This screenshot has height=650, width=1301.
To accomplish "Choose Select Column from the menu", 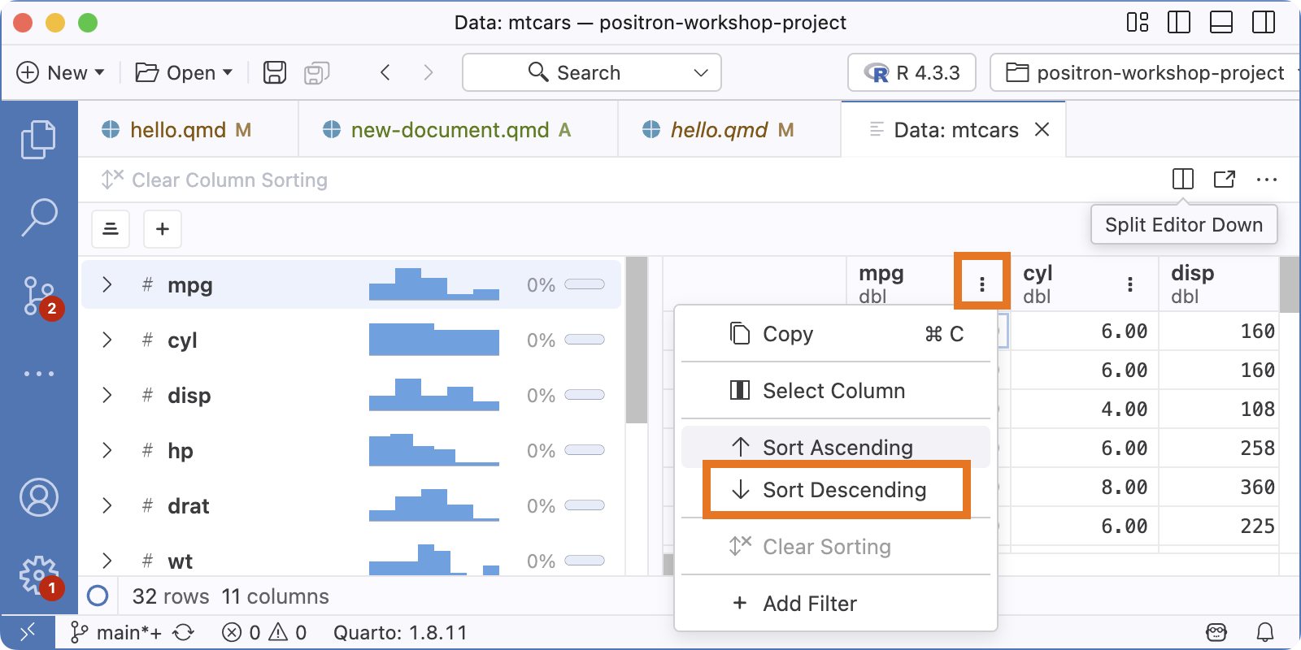I will [x=836, y=391].
